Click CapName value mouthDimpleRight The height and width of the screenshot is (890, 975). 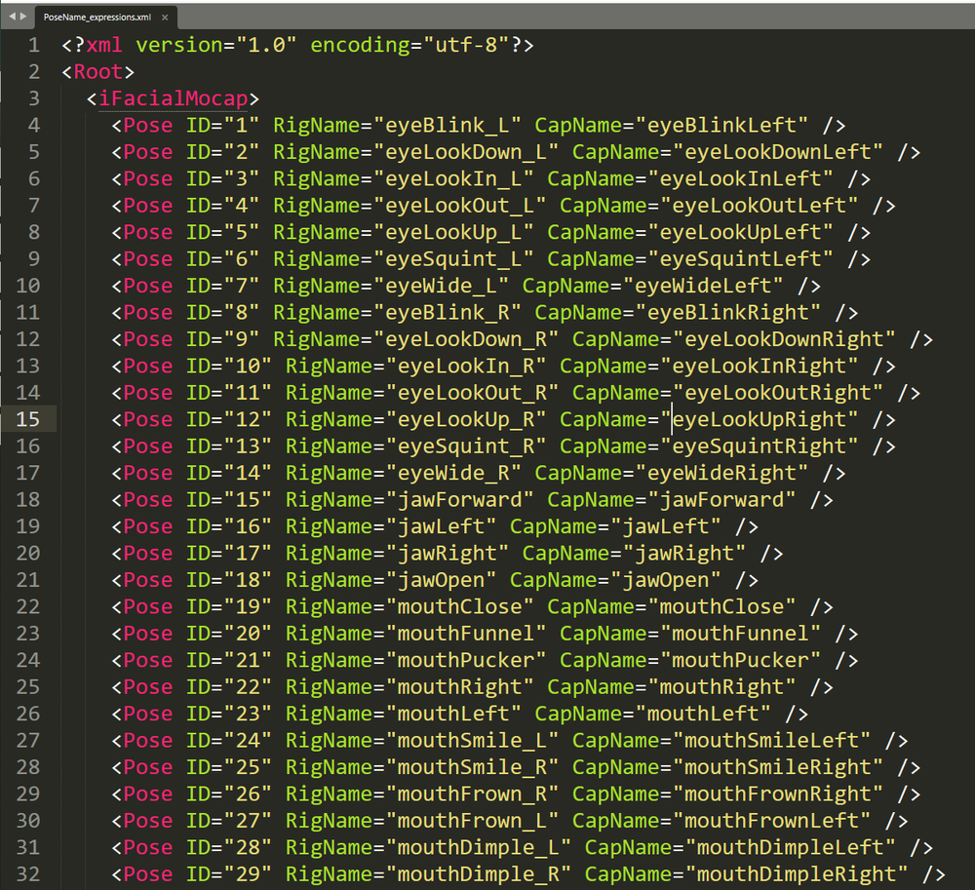point(796,873)
